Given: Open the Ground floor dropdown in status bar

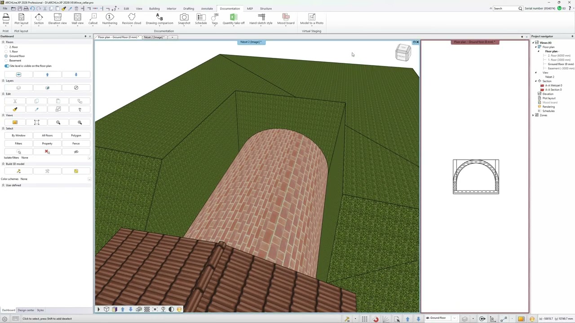Looking at the screenshot, I should (454, 319).
